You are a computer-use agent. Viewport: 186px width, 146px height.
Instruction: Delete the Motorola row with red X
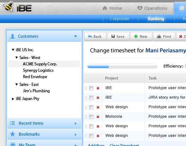pyautogui.click(x=98, y=117)
